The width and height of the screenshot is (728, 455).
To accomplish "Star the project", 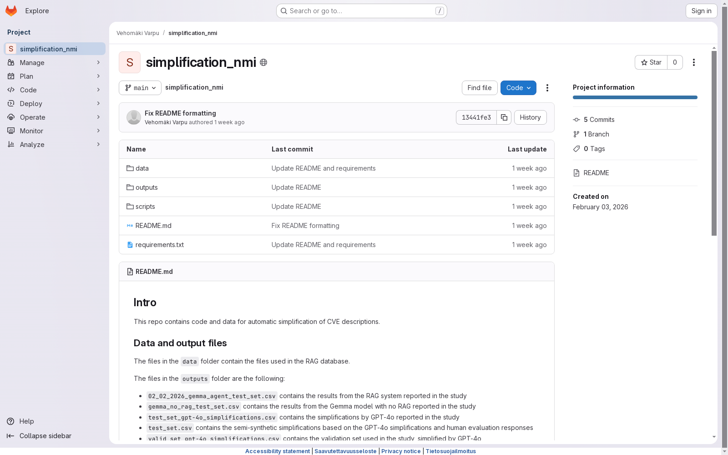I will click(651, 62).
